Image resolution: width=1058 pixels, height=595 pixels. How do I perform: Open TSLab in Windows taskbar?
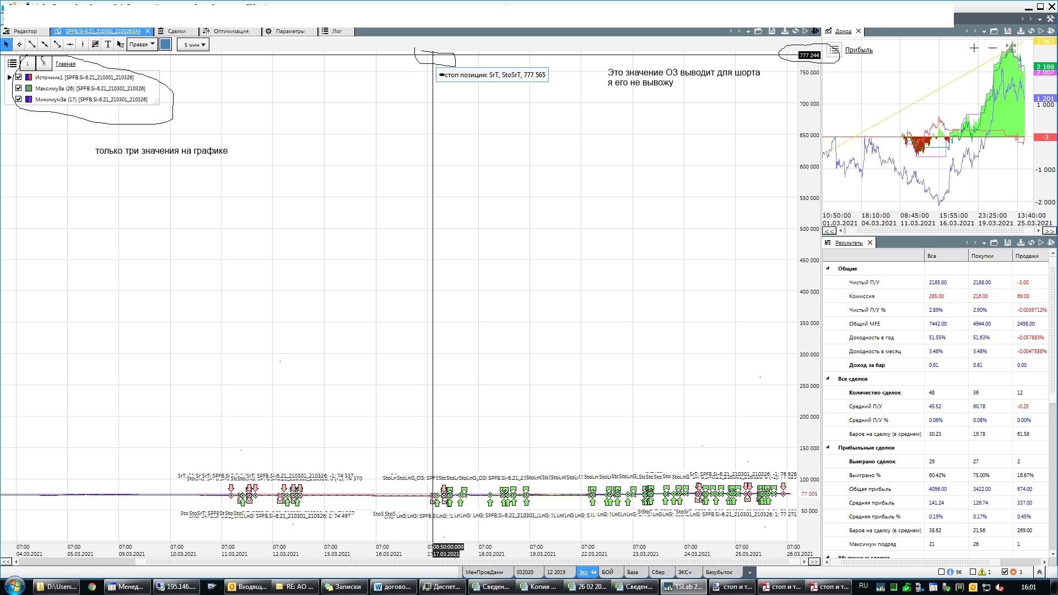pyautogui.click(x=683, y=587)
